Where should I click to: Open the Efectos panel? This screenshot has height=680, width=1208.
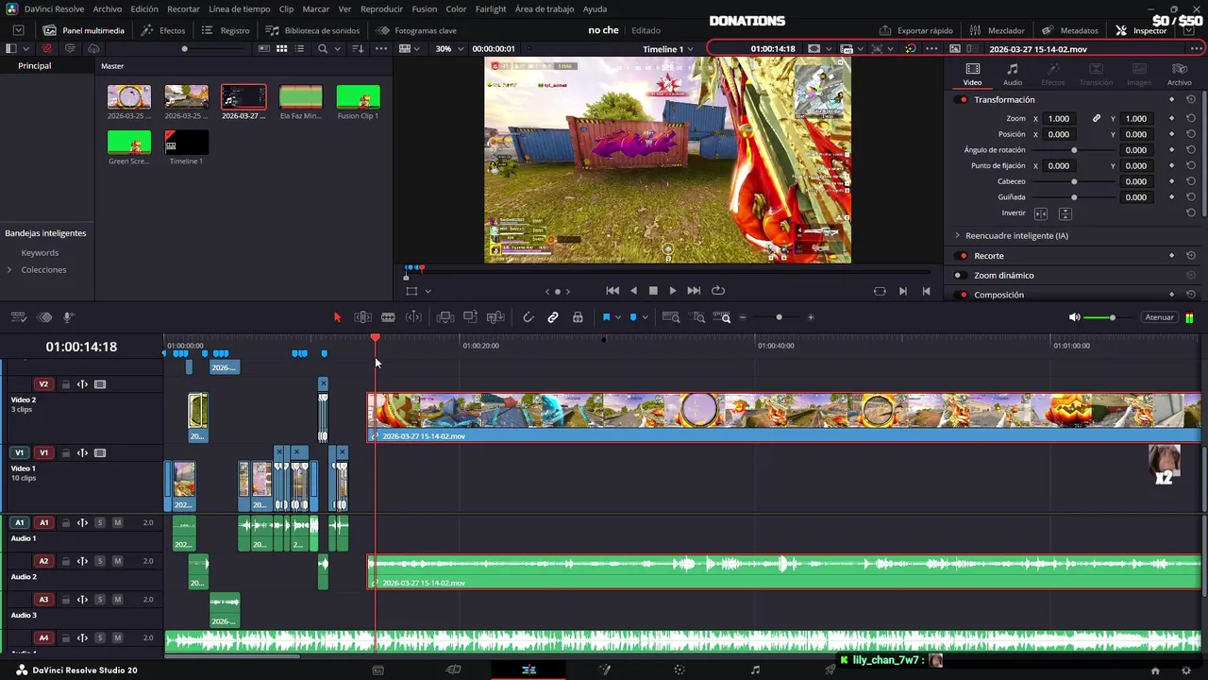pos(163,30)
